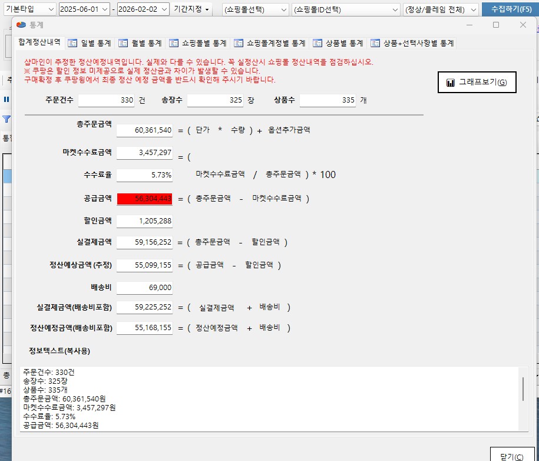
Task: Click the 통계 window title bar icon
Action: coord(21,25)
